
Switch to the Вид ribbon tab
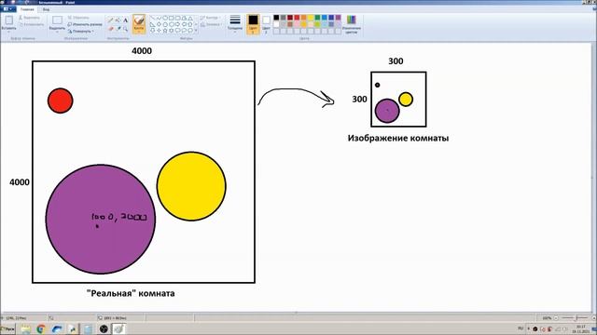pyautogui.click(x=46, y=9)
